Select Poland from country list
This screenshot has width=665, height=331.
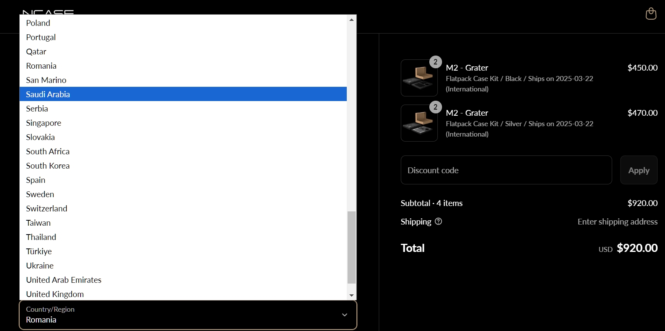tap(183, 23)
